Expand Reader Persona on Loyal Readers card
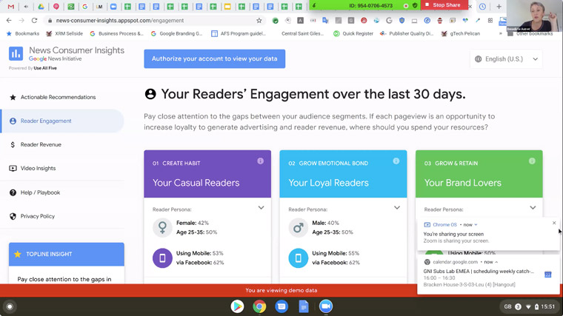 tap(397, 208)
